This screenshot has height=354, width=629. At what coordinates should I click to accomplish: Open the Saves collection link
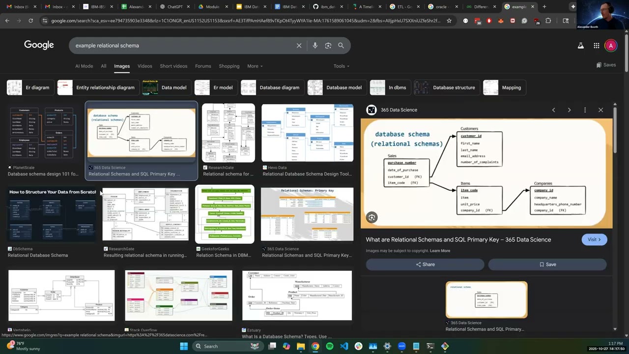[x=606, y=65]
